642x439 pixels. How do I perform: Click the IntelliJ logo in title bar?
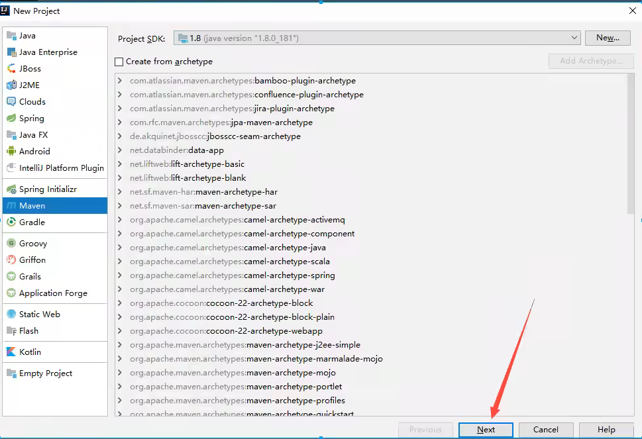[x=5, y=11]
